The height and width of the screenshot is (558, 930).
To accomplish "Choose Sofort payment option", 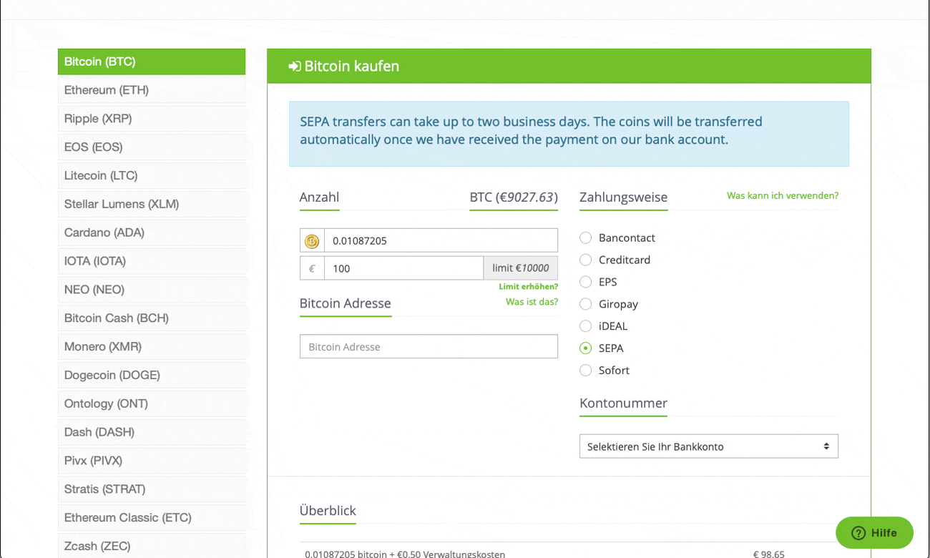I will (x=586, y=371).
